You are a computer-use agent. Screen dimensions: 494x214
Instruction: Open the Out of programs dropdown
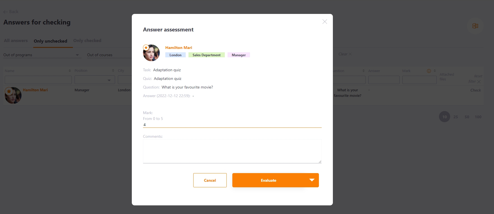42,55
